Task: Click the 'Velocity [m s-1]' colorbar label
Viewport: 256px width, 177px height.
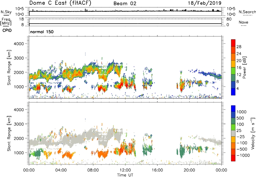Action: [253, 134]
